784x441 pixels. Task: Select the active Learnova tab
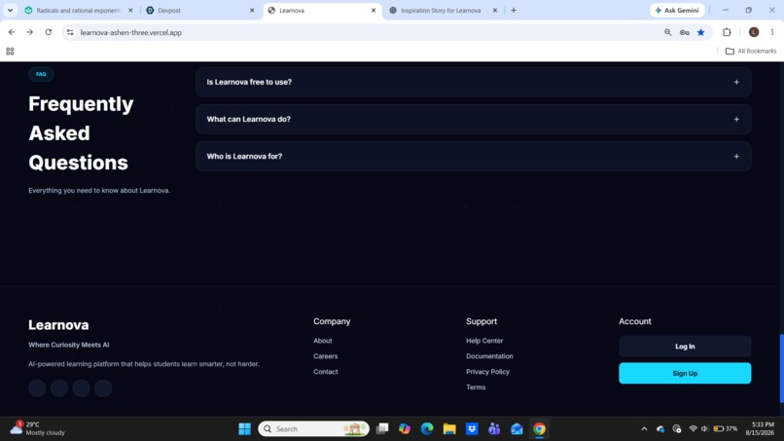[323, 10]
